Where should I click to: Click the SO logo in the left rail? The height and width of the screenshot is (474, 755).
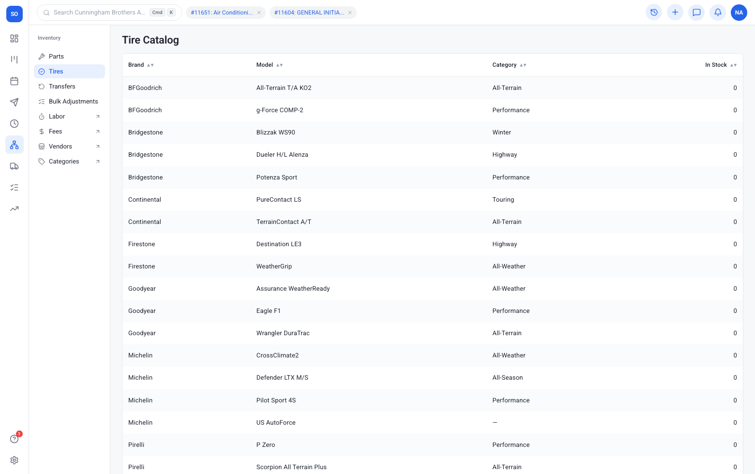15,14
